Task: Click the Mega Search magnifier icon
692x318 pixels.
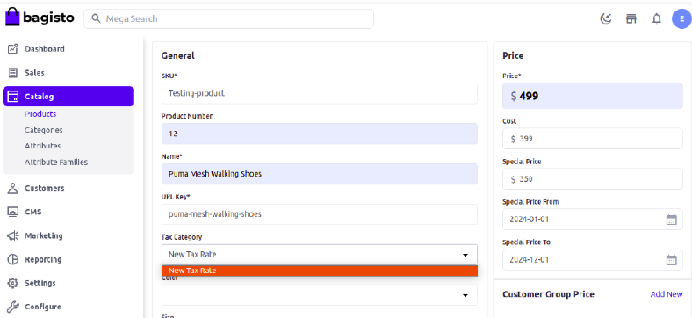Action: (x=96, y=18)
